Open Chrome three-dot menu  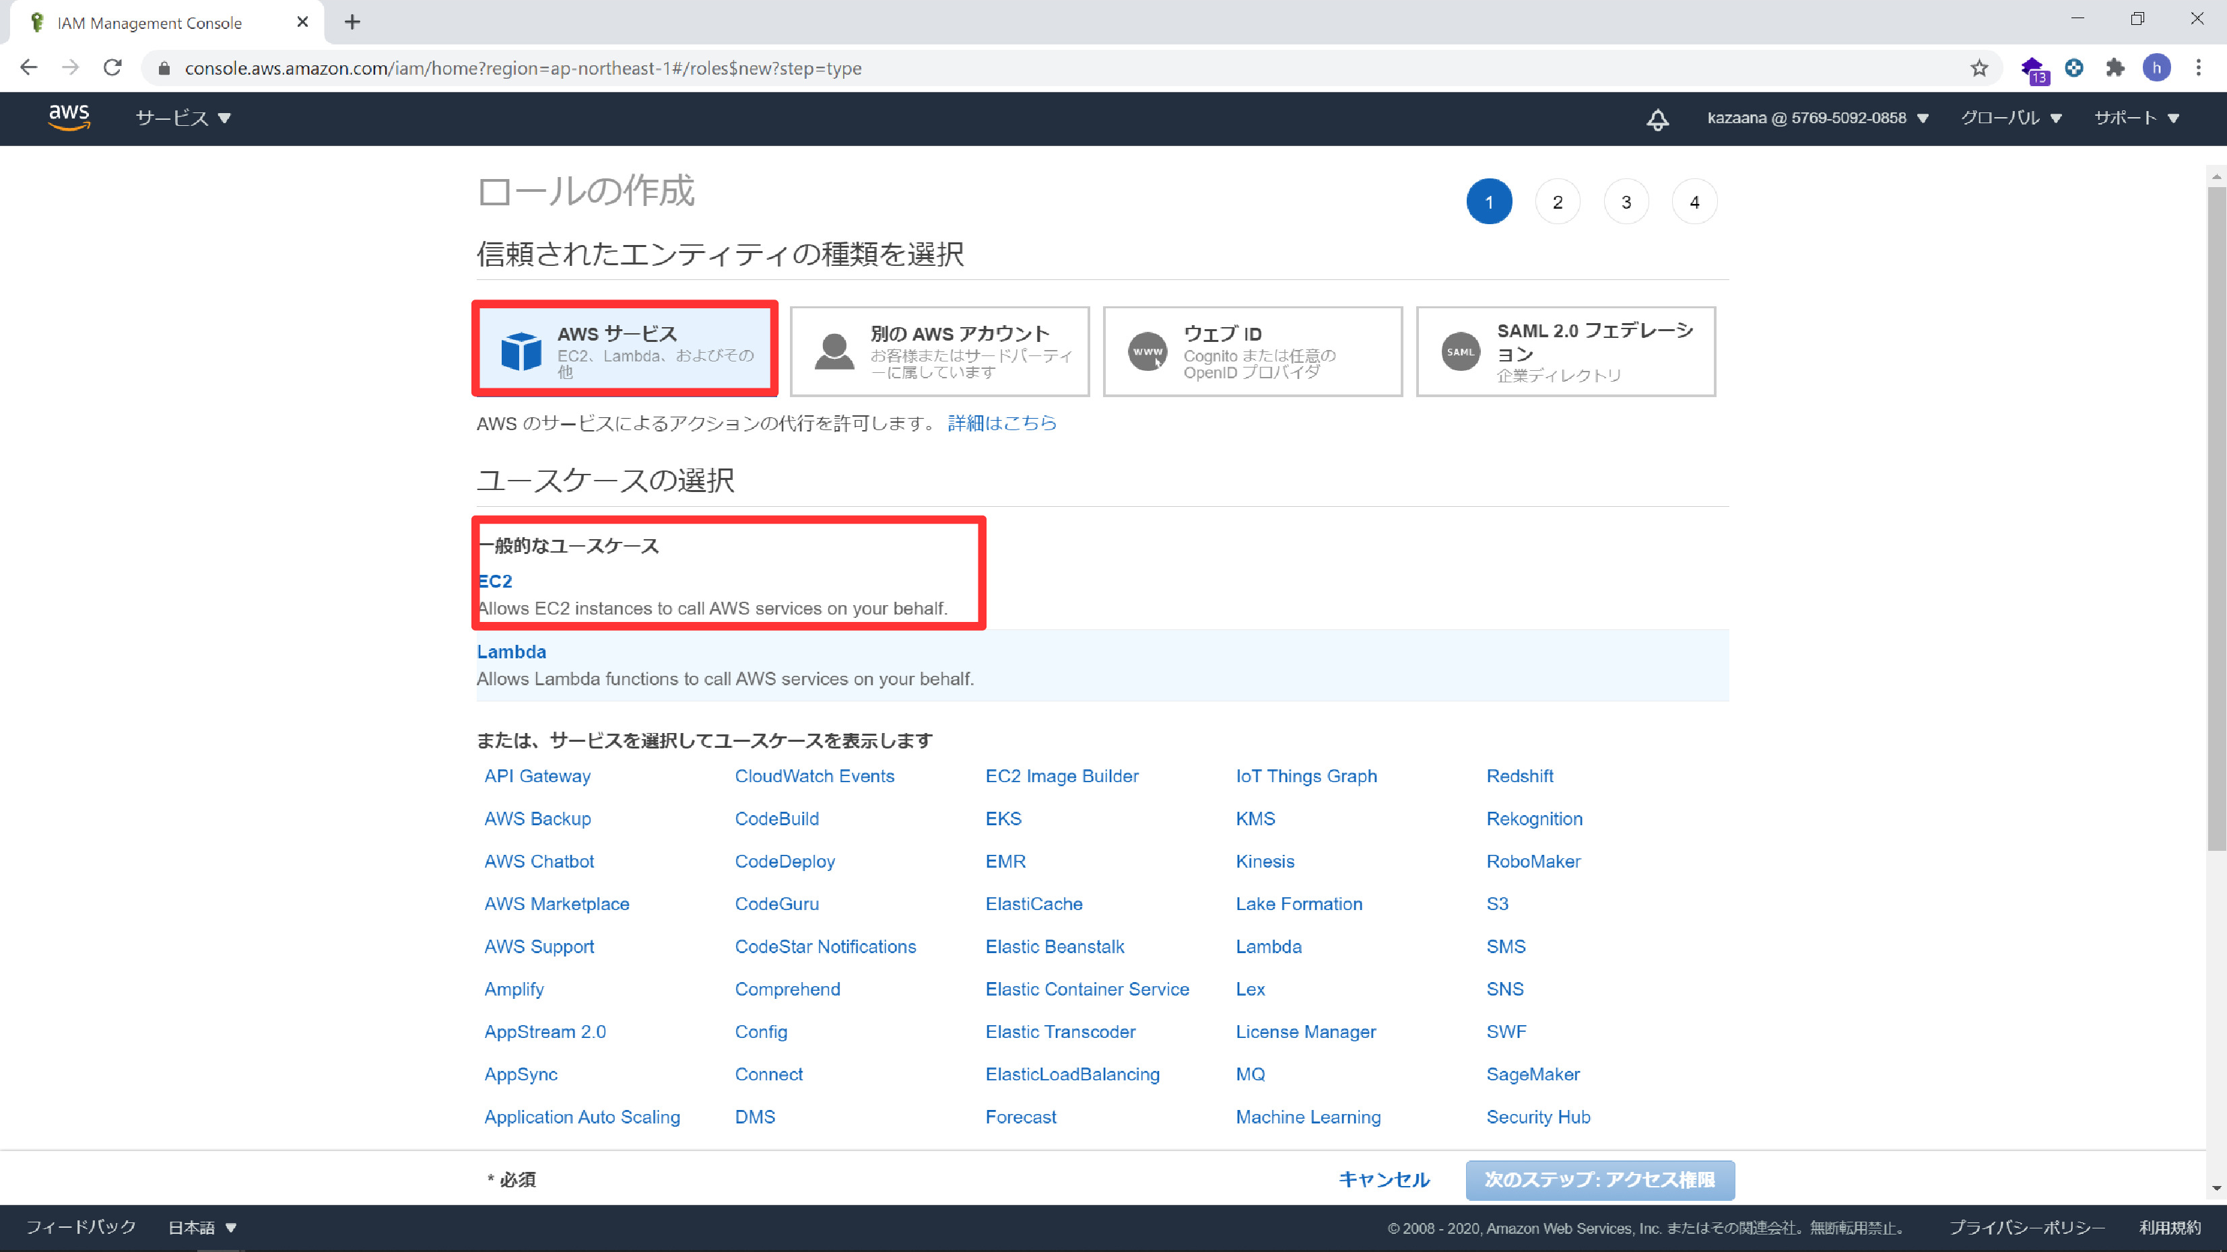click(2199, 67)
